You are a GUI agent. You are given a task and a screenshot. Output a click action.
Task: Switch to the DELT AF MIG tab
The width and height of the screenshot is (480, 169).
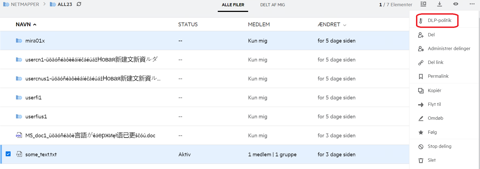(273, 5)
